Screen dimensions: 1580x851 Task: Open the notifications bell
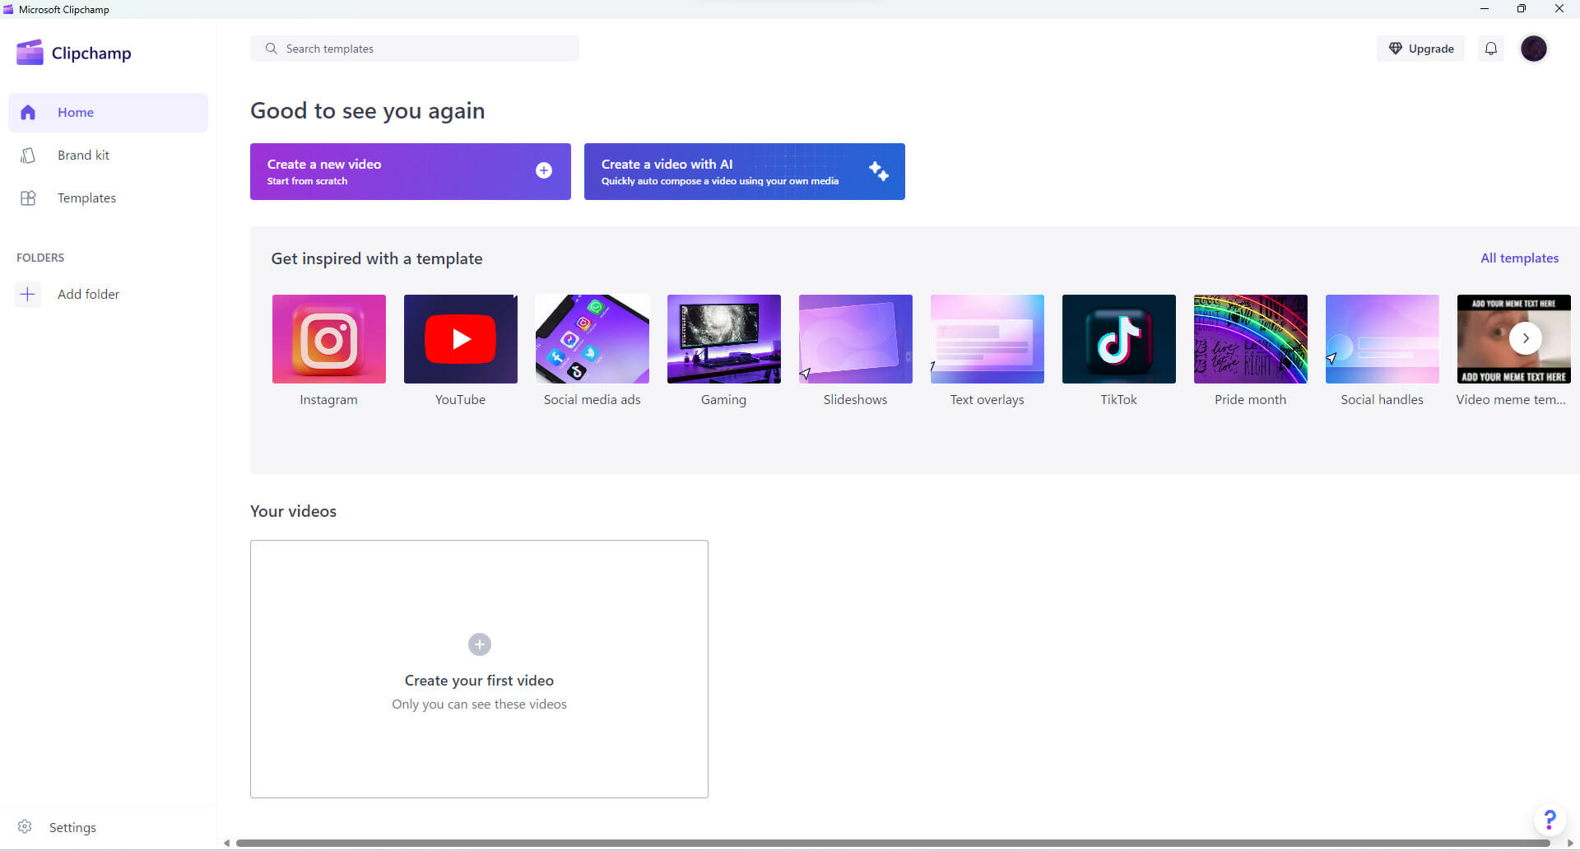pyautogui.click(x=1491, y=49)
